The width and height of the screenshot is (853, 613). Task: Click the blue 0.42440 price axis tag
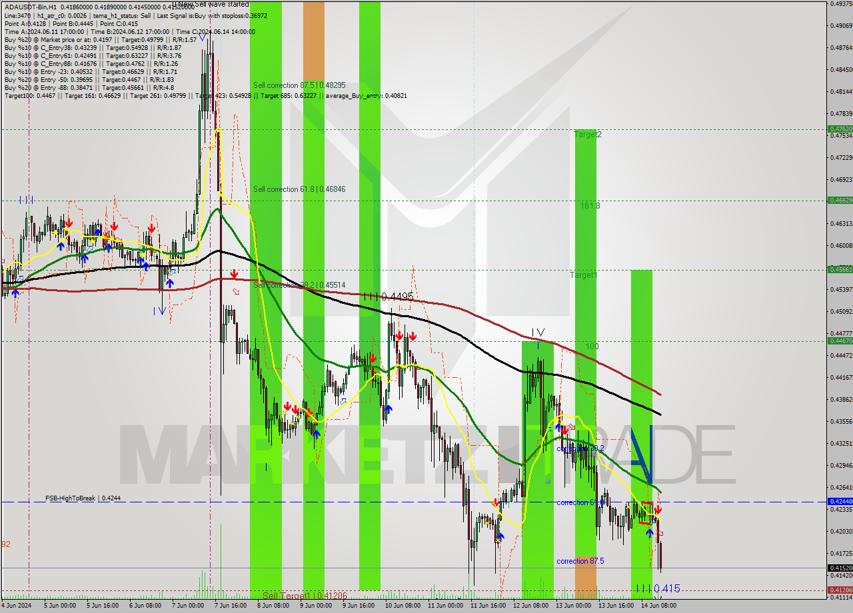840,501
